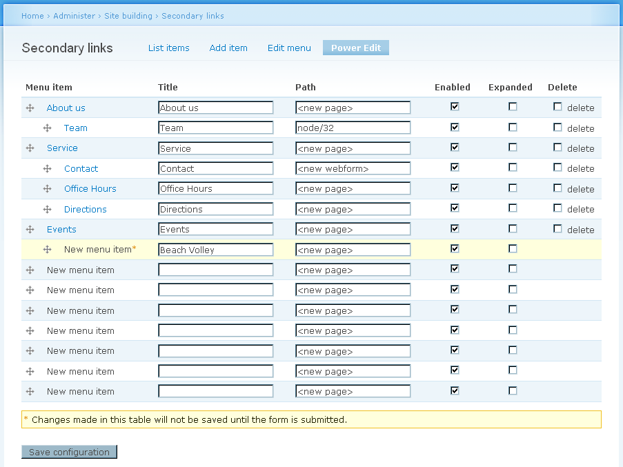This screenshot has height=467, width=623.
Task: Open the Office Hours menu item link
Action: click(x=90, y=188)
